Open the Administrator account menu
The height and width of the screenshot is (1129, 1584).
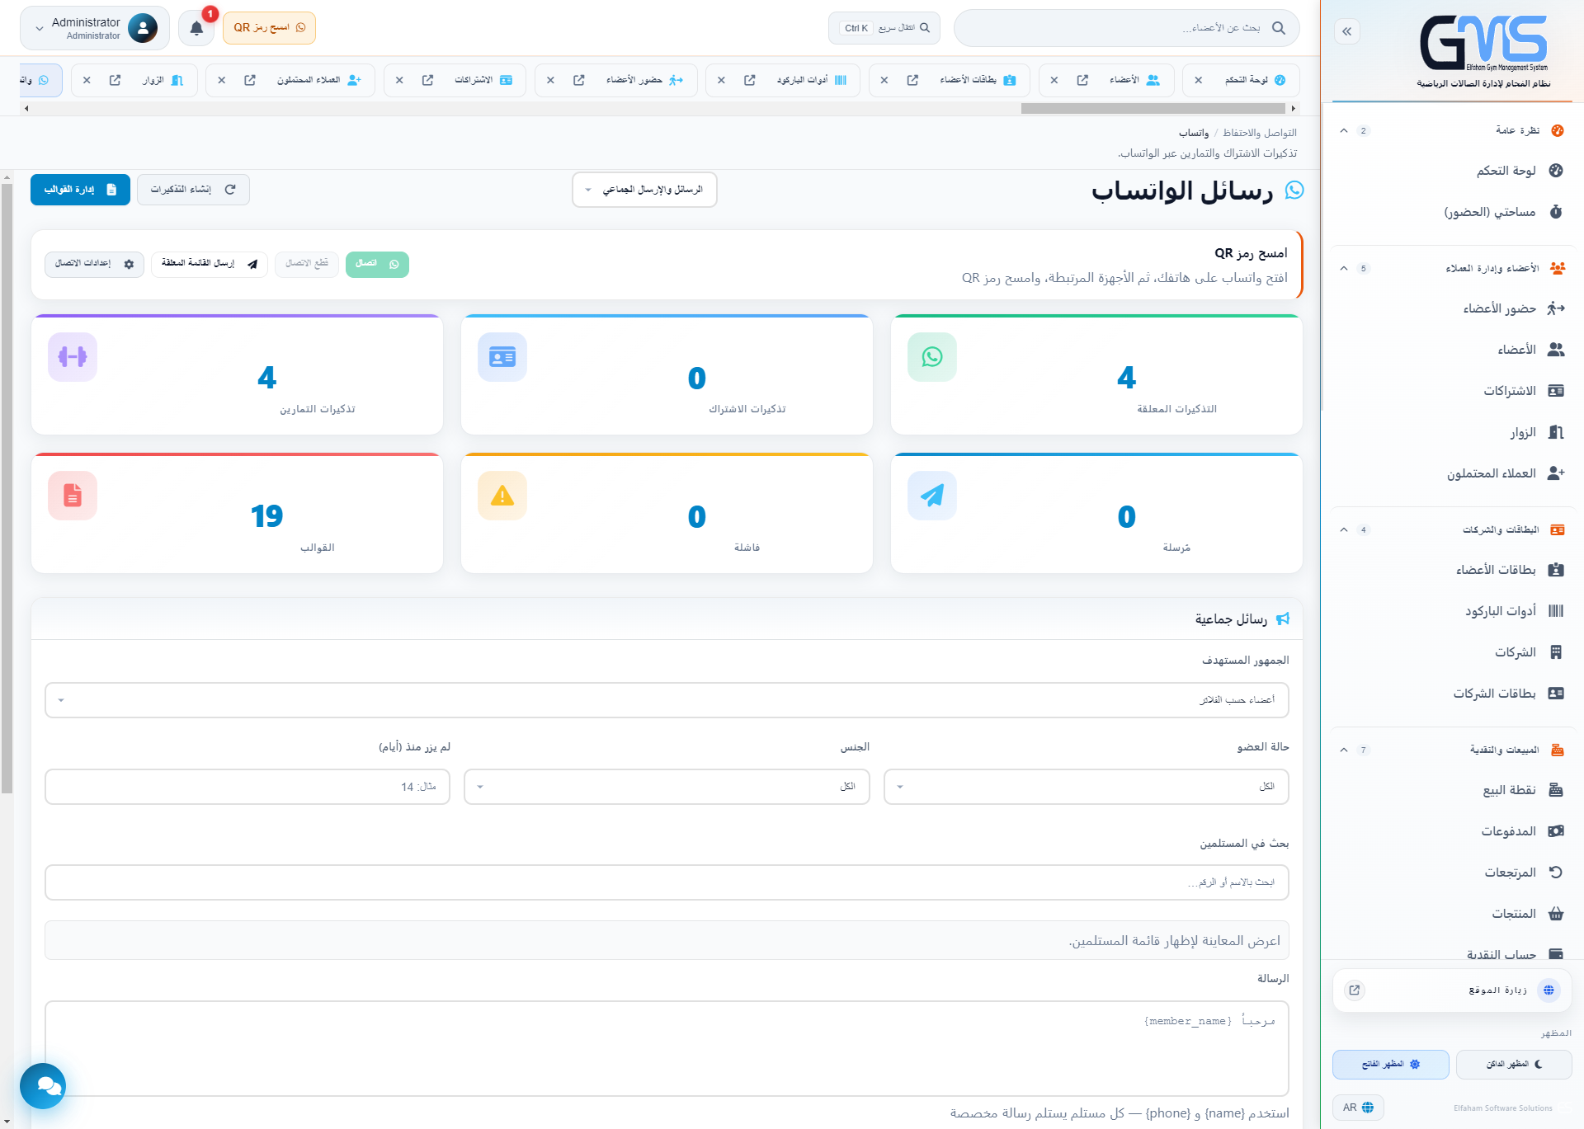click(x=95, y=28)
